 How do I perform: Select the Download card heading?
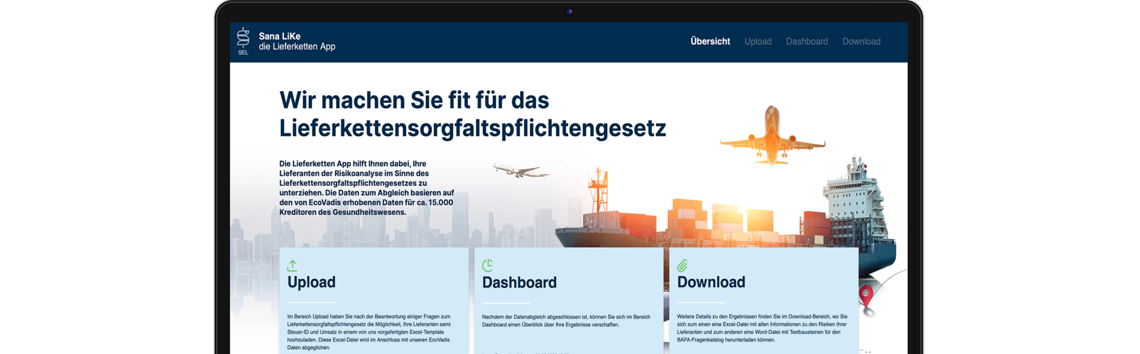pyautogui.click(x=711, y=282)
